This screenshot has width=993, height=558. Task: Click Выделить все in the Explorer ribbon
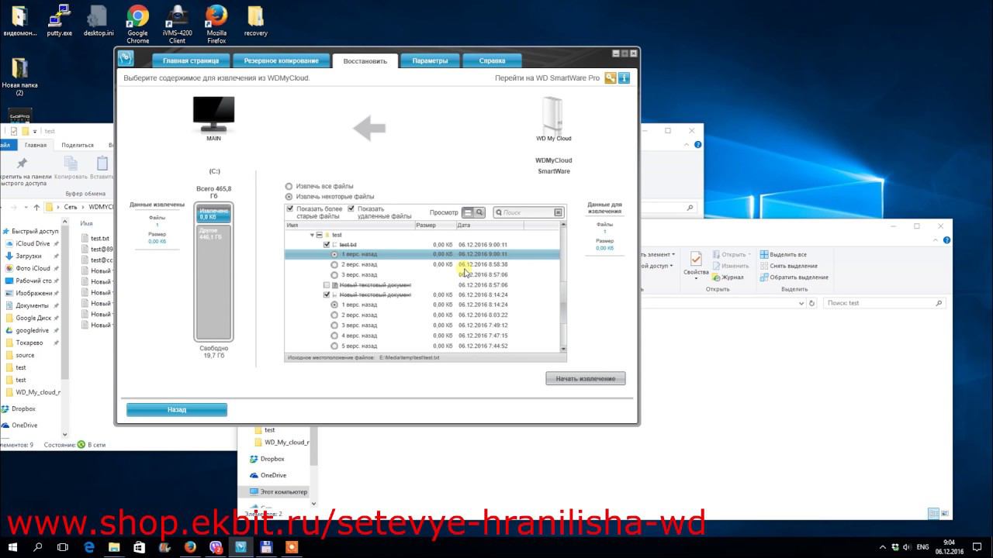pos(783,254)
